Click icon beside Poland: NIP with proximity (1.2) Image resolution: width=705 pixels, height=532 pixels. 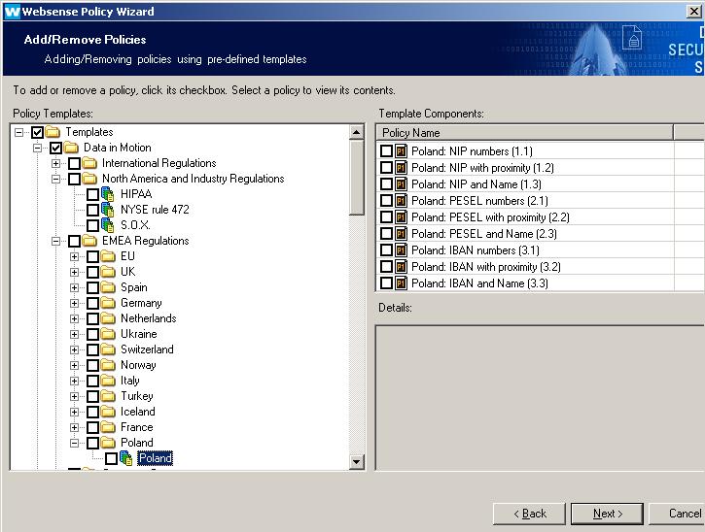pyautogui.click(x=401, y=167)
